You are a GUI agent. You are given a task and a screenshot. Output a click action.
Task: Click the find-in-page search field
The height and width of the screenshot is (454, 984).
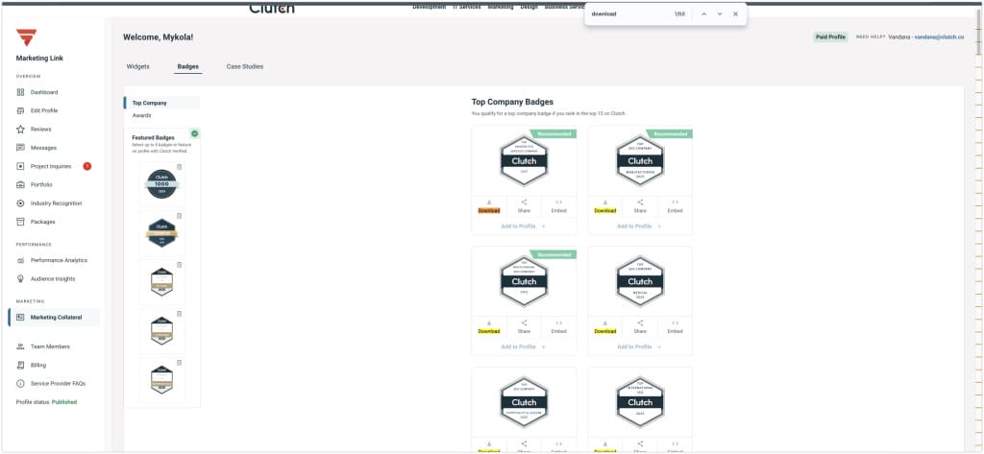(x=627, y=14)
